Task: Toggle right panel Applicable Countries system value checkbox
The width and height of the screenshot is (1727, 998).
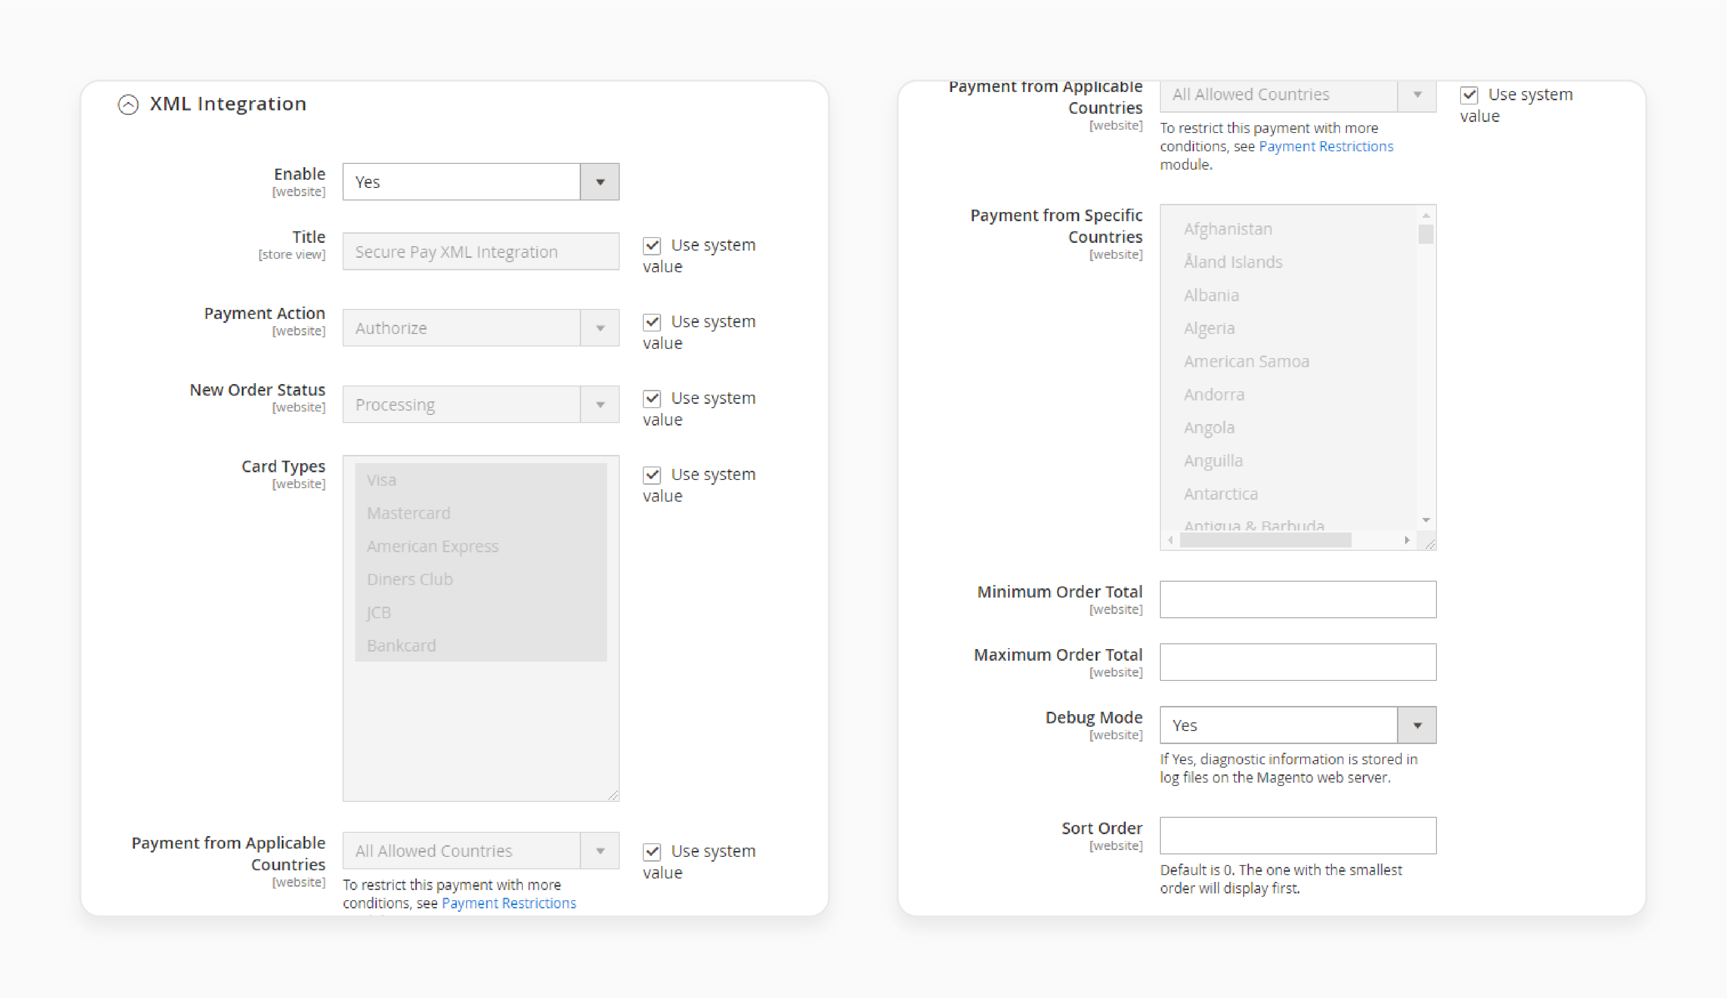Action: click(x=1469, y=94)
